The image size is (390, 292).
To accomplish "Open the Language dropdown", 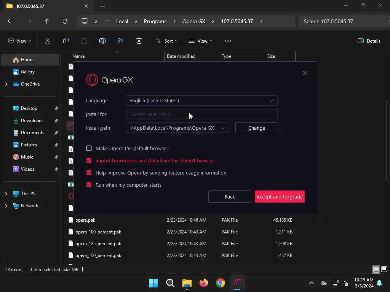I will pos(202,100).
